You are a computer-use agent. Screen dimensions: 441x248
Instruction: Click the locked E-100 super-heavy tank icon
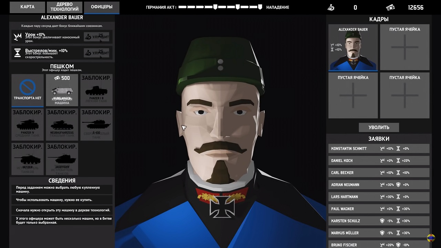click(x=96, y=125)
